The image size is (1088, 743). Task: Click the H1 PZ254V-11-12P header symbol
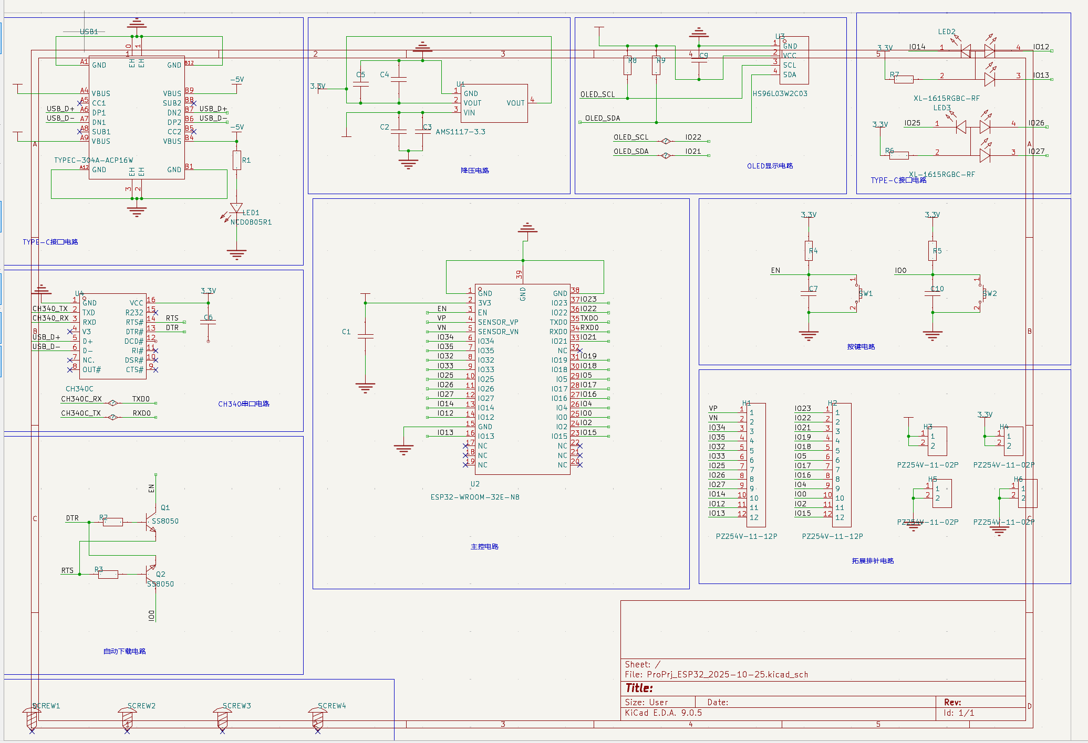coord(756,465)
